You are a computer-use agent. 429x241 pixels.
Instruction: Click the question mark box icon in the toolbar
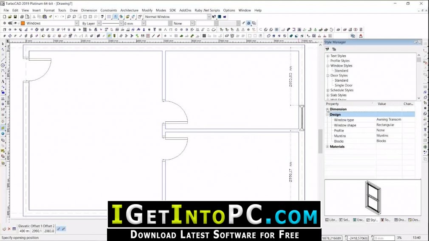tap(148, 36)
